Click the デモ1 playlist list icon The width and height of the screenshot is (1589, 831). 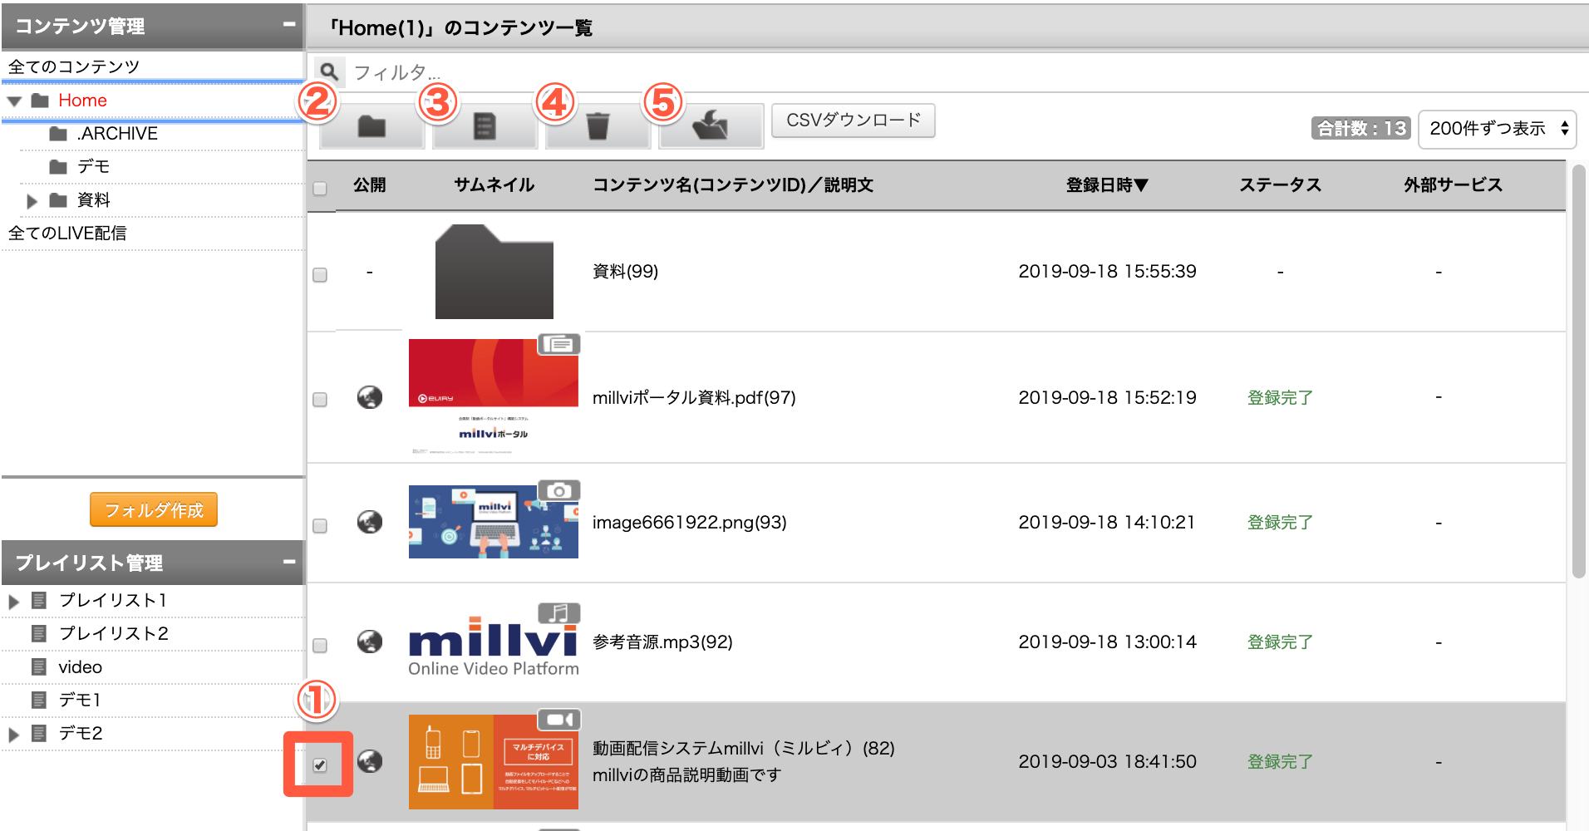[39, 700]
